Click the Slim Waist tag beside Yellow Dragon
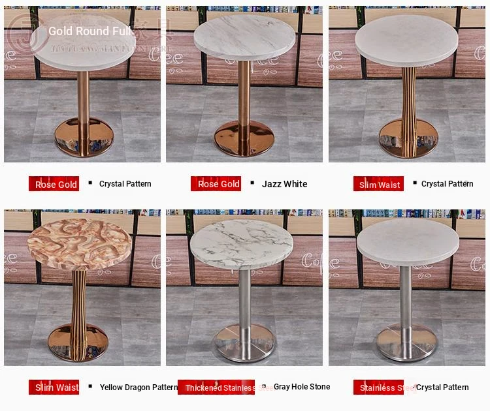The image size is (490, 411). click(54, 388)
